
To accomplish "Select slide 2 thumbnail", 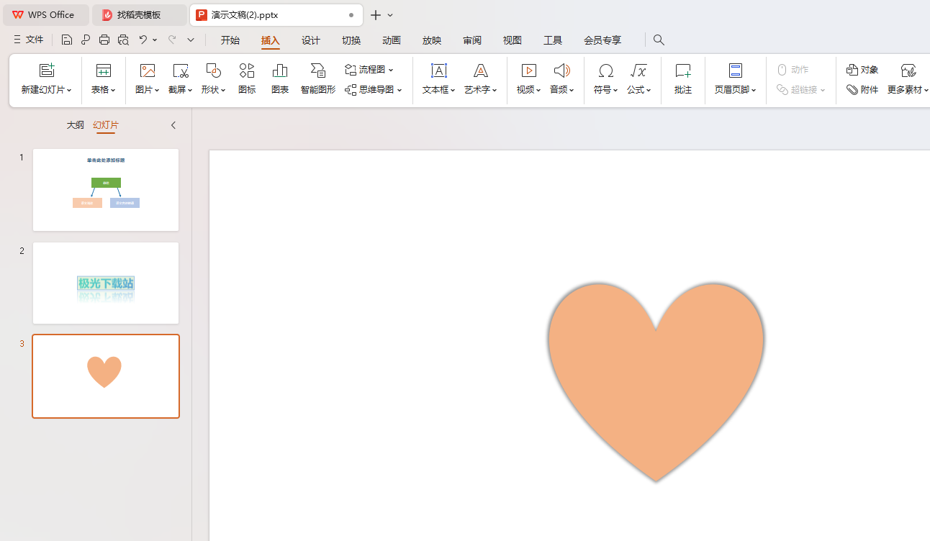I will point(106,283).
